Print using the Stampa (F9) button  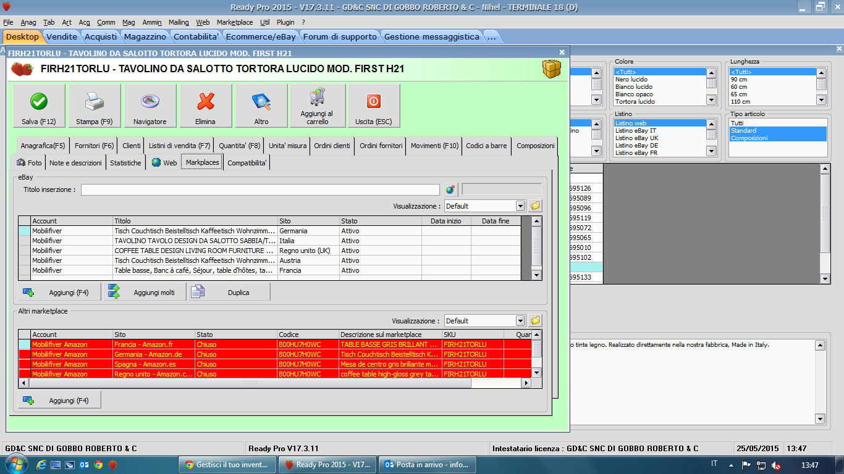point(95,106)
